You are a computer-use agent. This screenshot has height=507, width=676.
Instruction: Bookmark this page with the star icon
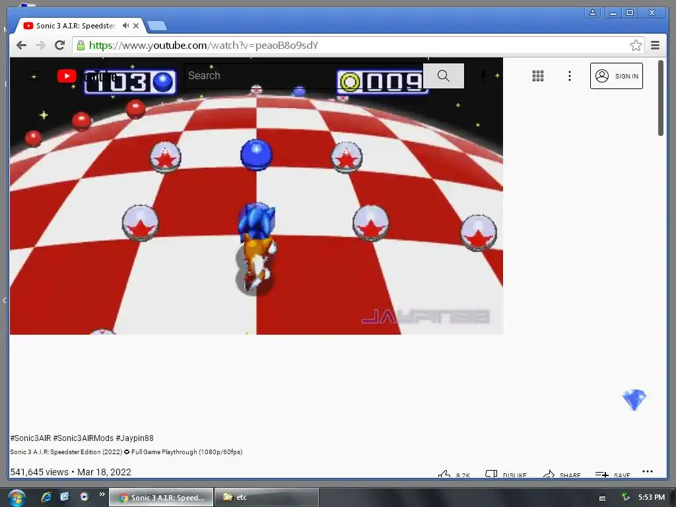[636, 46]
